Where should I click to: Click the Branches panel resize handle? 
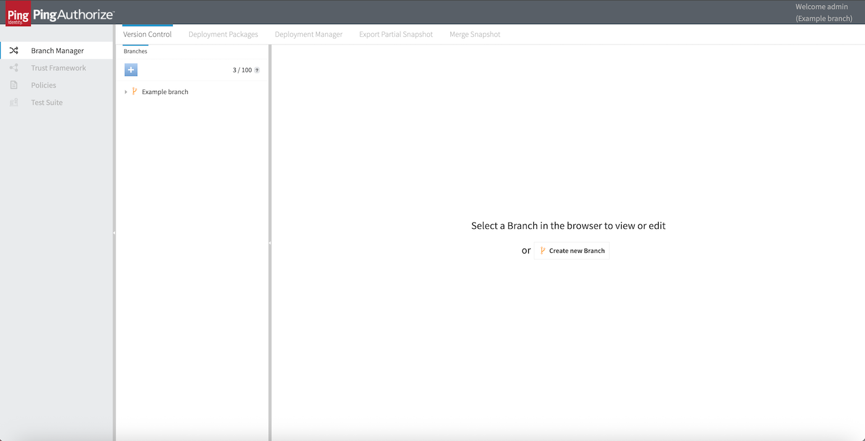pyautogui.click(x=270, y=244)
